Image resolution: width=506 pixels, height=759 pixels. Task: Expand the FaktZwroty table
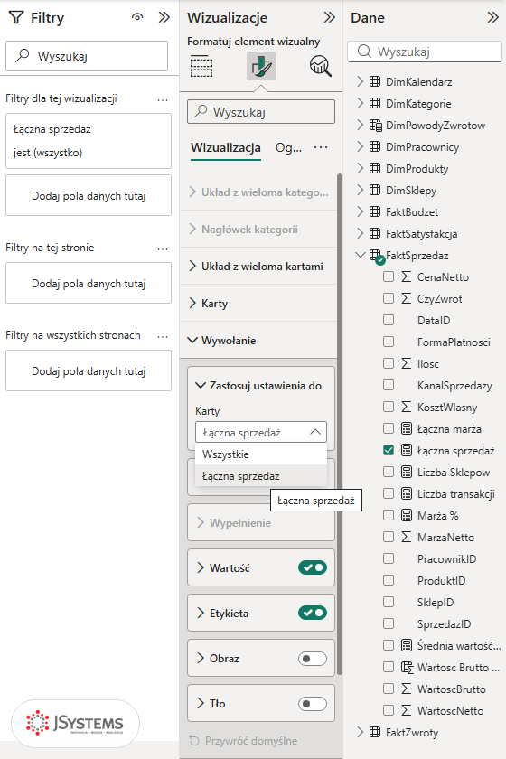(x=360, y=732)
